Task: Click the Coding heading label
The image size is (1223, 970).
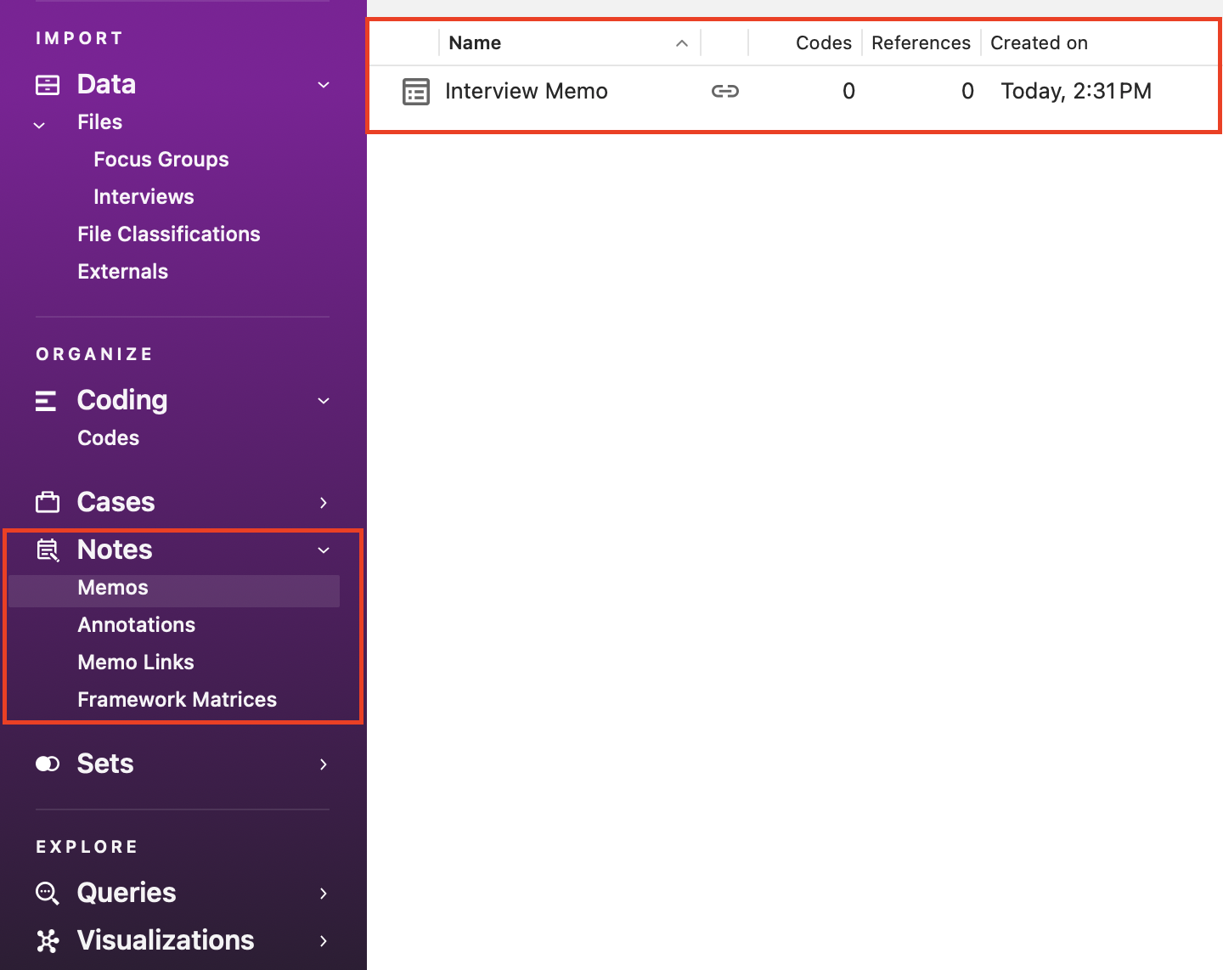Action: tap(122, 401)
